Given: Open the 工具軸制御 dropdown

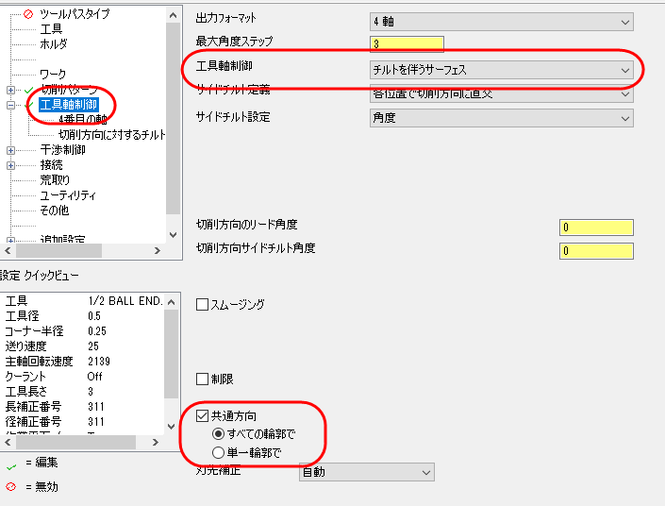Looking at the screenshot, I should pos(502,70).
